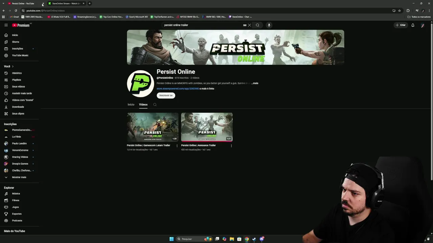Start voice search with the microphone icon

(x=269, y=25)
